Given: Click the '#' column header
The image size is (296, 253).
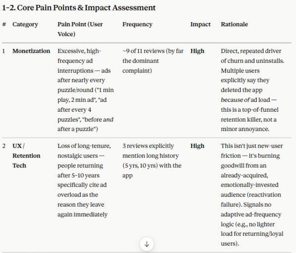Looking at the screenshot, I should coord(4,24).
